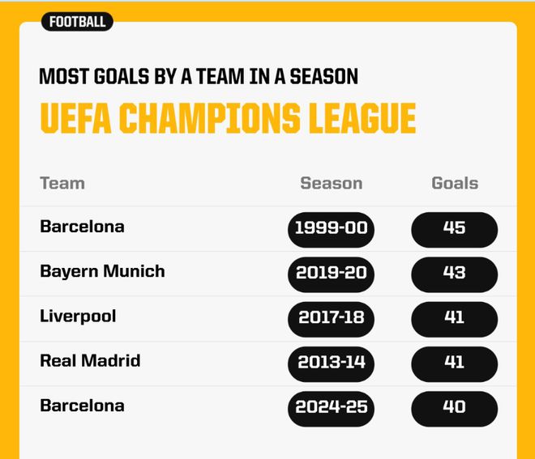Select Barcelona in the 1999-00 row
Viewport: 535px width, 459px height.
click(82, 227)
